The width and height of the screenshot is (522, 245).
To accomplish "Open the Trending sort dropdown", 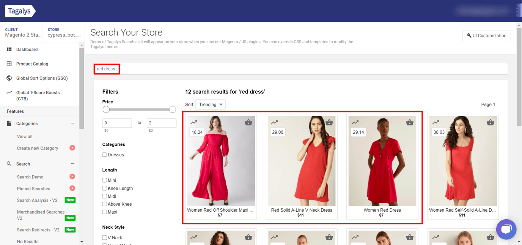I will [x=211, y=105].
